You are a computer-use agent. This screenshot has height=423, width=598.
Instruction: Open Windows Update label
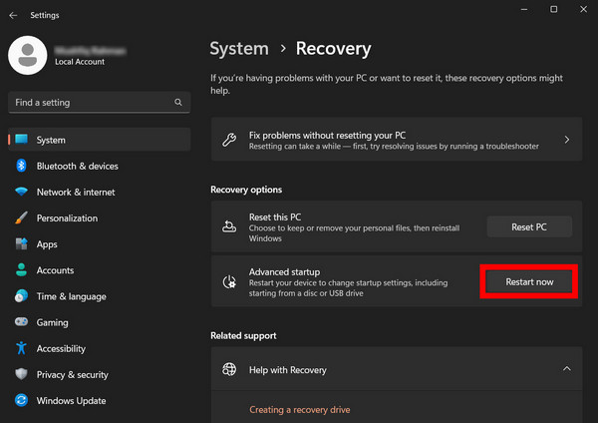tap(72, 400)
